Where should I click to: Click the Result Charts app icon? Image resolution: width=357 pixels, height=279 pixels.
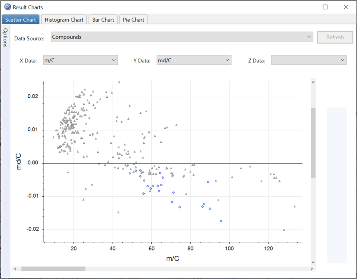click(7, 7)
